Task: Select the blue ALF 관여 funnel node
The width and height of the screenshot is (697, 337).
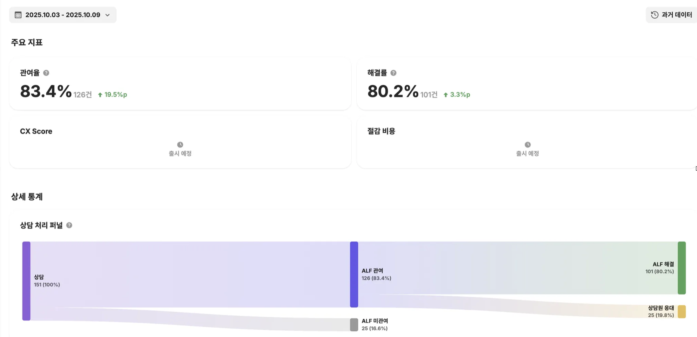Action: click(354, 274)
